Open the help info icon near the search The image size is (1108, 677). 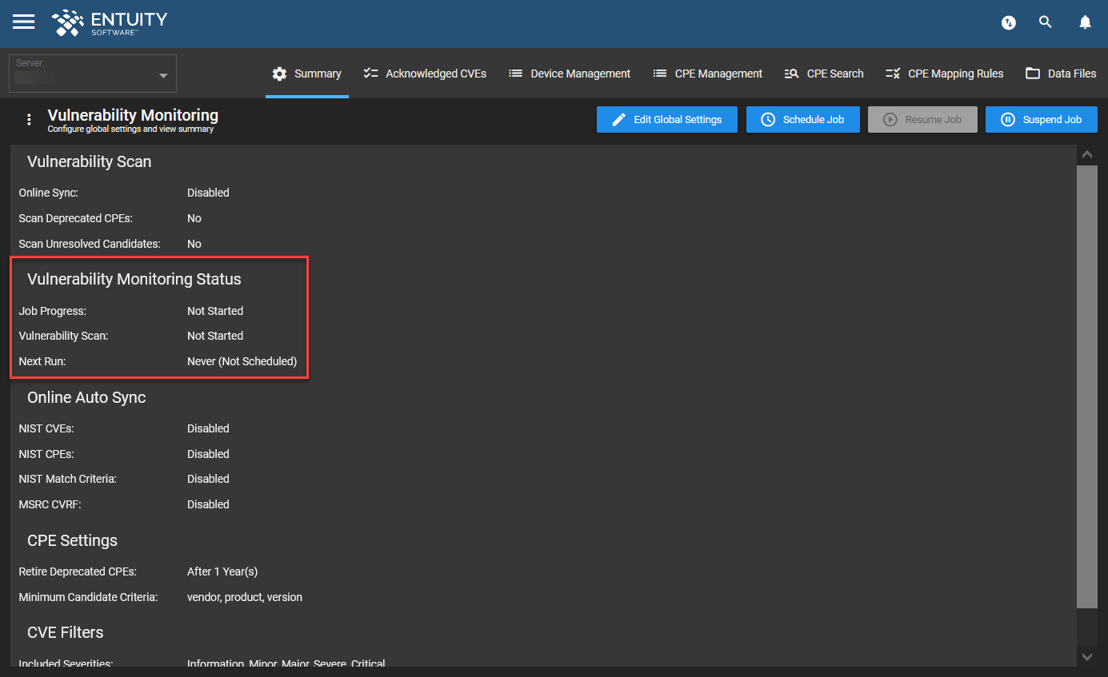(x=1009, y=22)
